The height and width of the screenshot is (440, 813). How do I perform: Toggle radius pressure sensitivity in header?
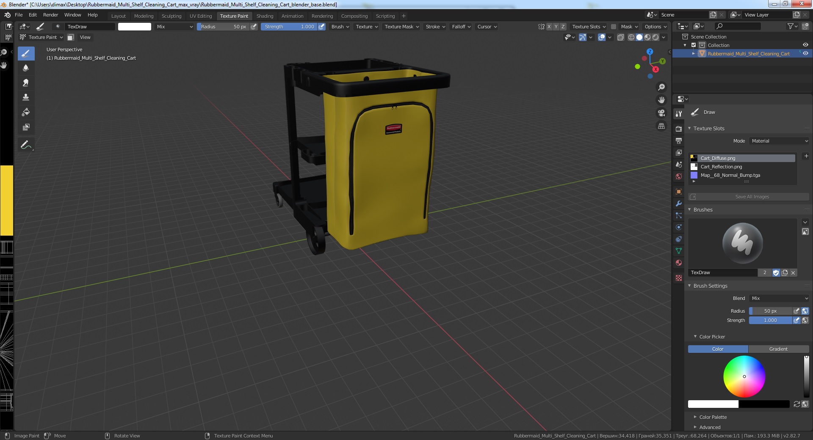[x=254, y=27]
